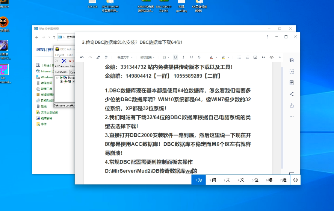
Task: Open the paragraph style dropdown
Action: (x=125, y=58)
